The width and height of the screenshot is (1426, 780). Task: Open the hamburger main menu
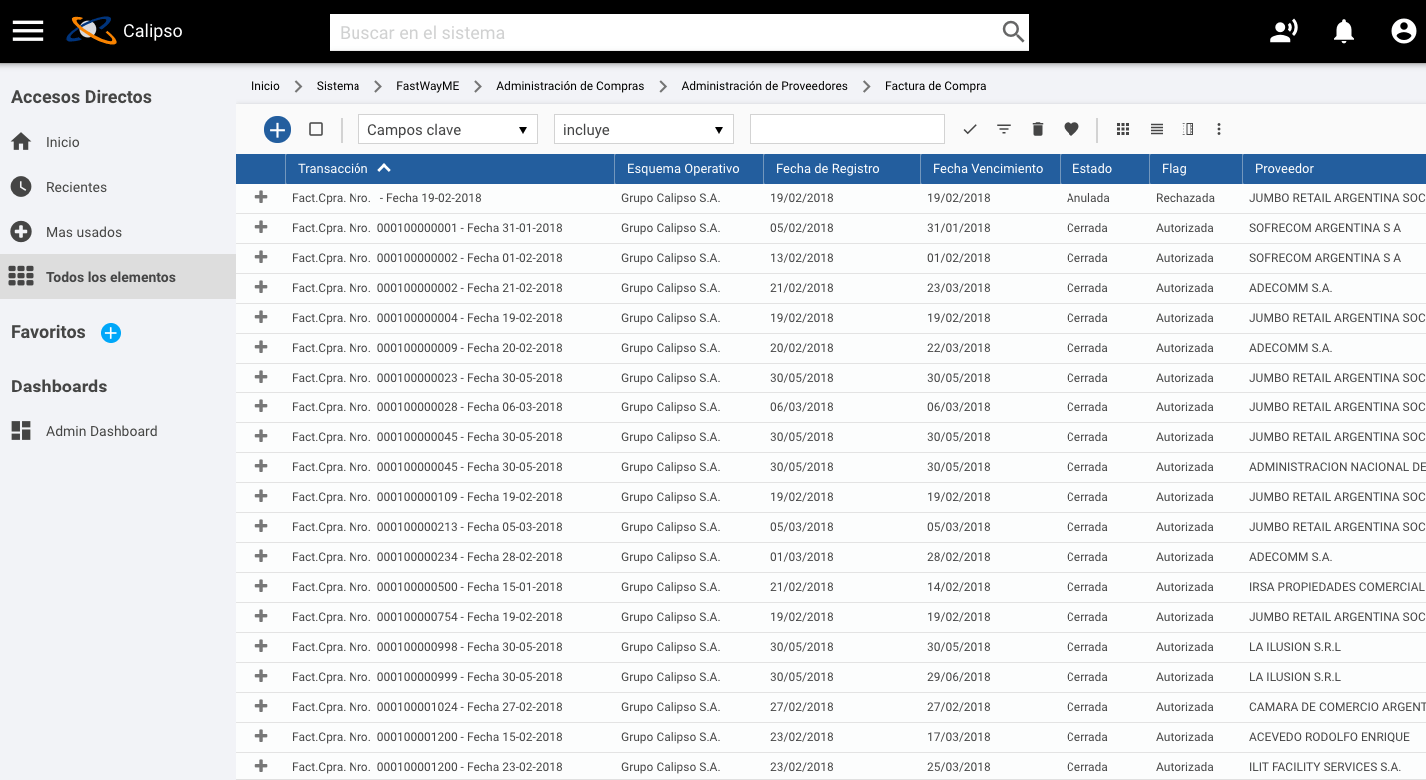tap(28, 31)
